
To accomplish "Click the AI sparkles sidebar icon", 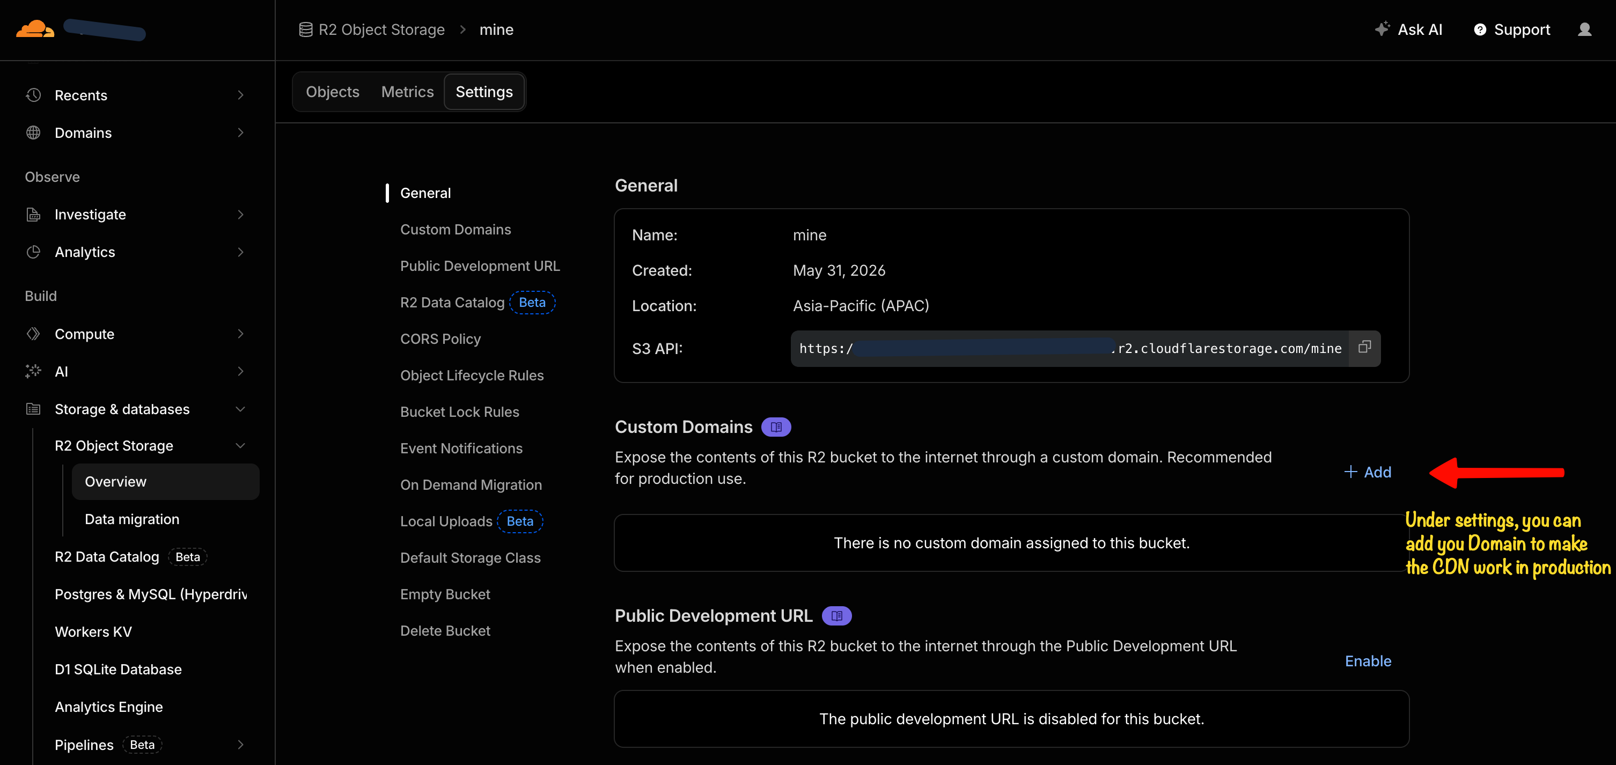I will (x=33, y=371).
